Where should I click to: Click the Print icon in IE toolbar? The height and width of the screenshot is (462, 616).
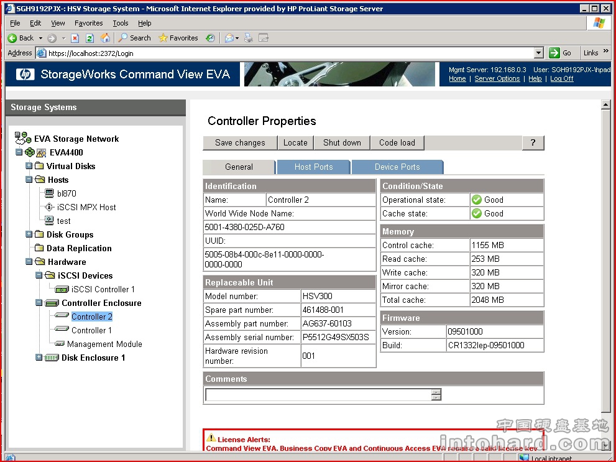(248, 38)
